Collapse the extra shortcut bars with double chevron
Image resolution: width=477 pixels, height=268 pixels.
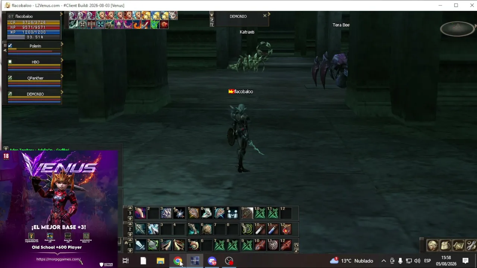[126, 243]
